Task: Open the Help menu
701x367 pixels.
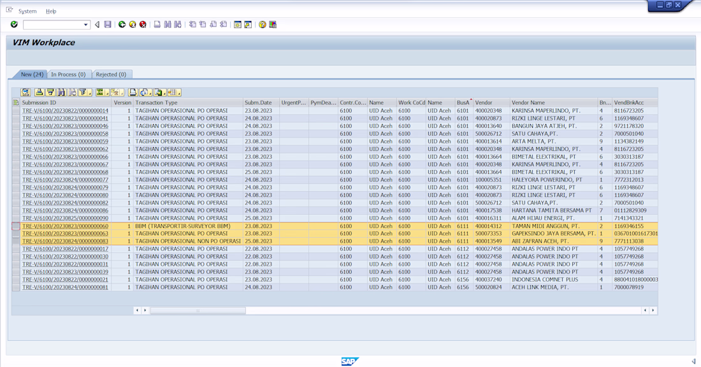Action: [51, 11]
